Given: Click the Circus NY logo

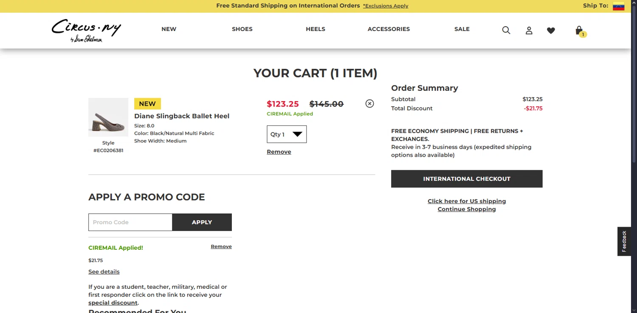Looking at the screenshot, I should coord(86,30).
